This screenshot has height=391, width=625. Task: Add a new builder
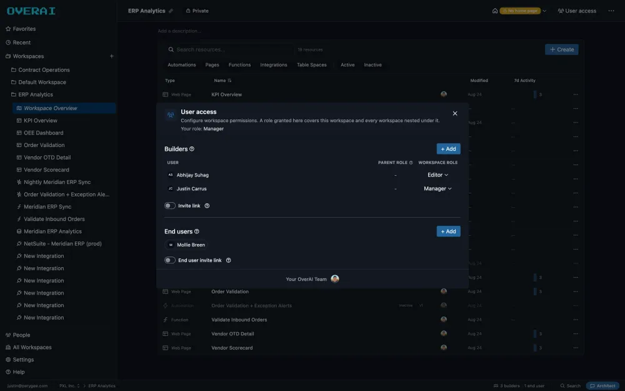click(448, 149)
